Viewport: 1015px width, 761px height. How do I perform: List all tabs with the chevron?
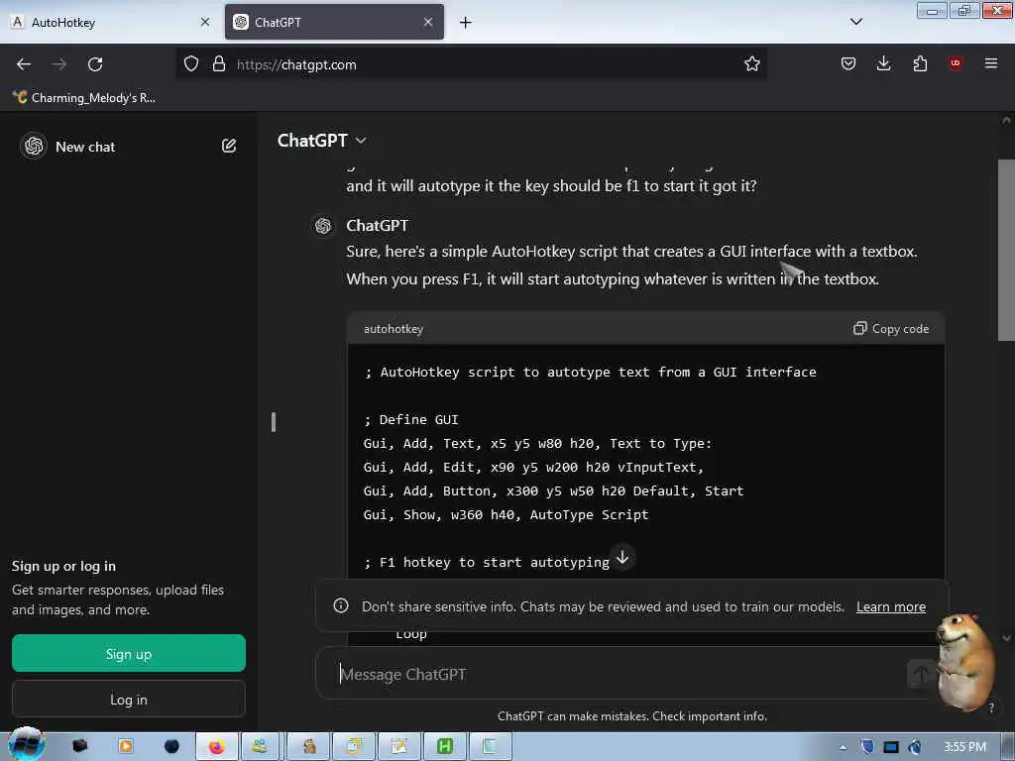click(x=855, y=22)
